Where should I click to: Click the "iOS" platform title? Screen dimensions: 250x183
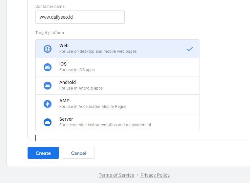[x=63, y=64]
